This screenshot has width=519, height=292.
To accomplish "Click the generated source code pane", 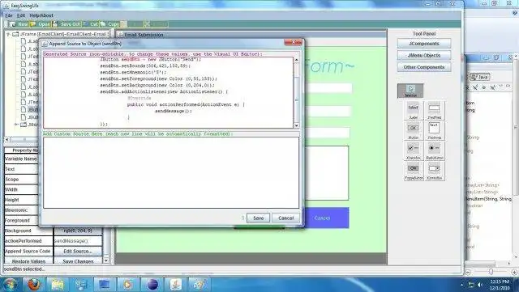I will (x=168, y=92).
